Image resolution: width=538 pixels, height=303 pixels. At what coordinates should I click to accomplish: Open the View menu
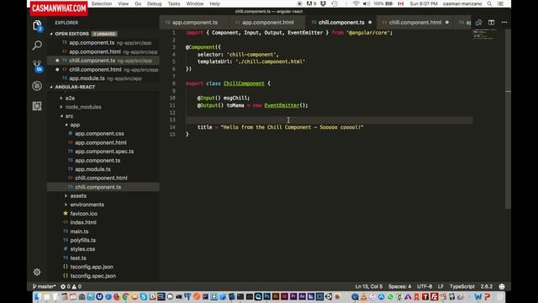click(124, 3)
